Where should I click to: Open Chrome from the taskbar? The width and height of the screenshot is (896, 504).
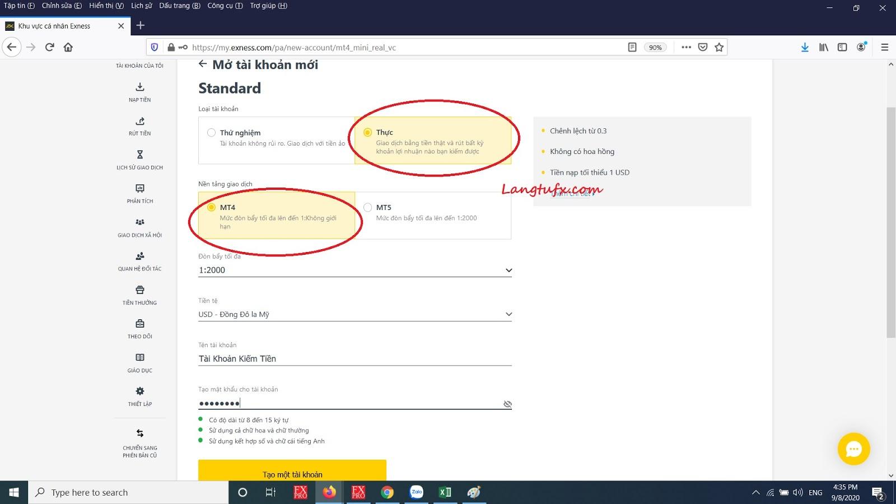click(387, 492)
